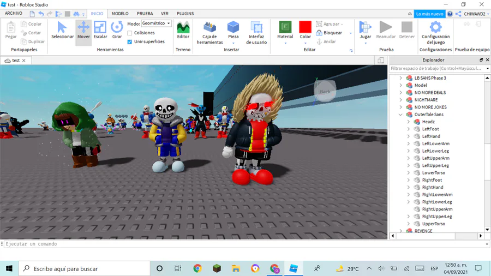Click Bloquear lock tool
The image size is (491, 276).
pyautogui.click(x=329, y=33)
